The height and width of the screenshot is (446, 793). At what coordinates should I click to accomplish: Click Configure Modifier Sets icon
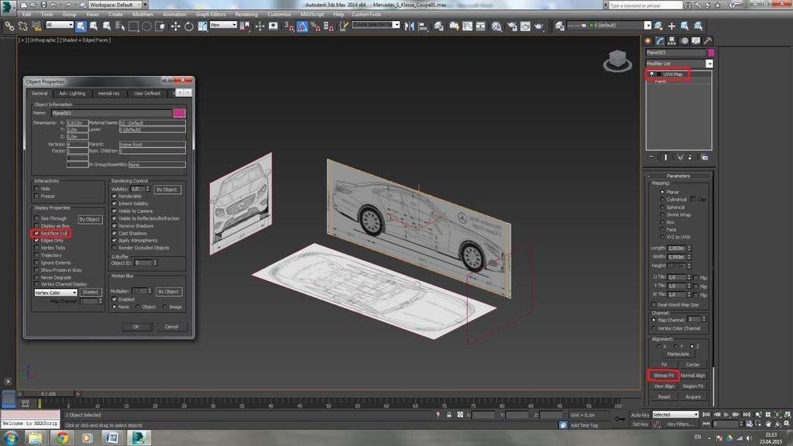[x=705, y=157]
